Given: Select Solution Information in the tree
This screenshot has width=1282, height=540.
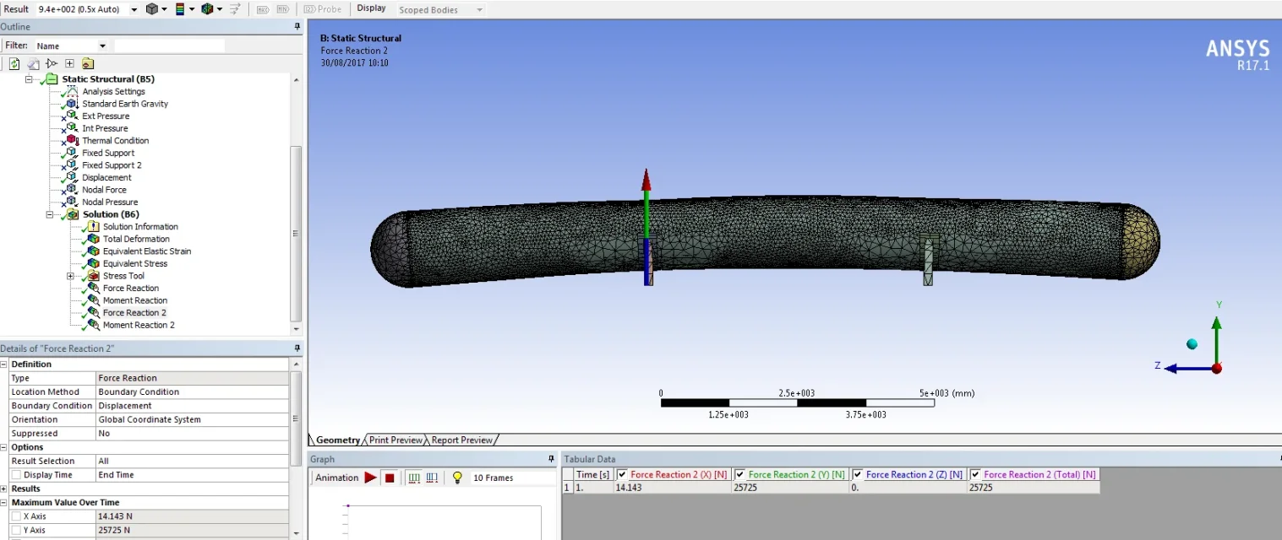Looking at the screenshot, I should tap(140, 227).
